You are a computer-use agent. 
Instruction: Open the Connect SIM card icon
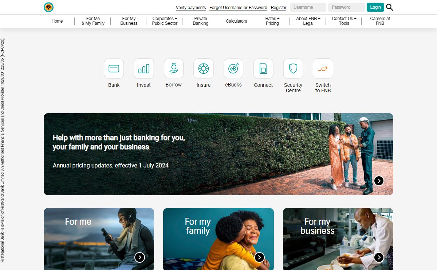click(263, 69)
